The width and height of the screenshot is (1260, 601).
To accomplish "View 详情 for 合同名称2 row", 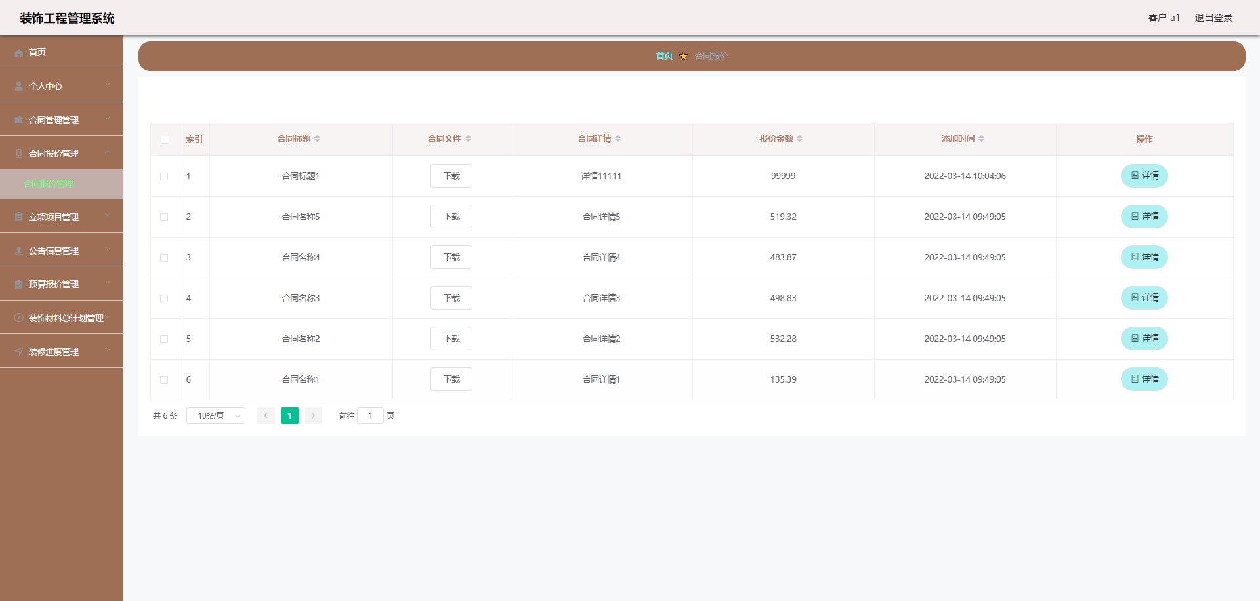I will 1144,339.
